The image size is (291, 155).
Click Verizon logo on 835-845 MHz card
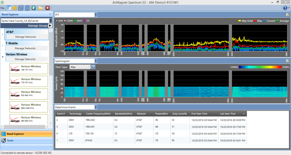point(15,94)
